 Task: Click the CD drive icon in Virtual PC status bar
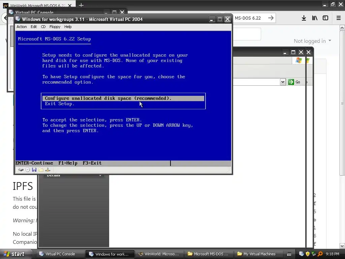[x=28, y=170]
